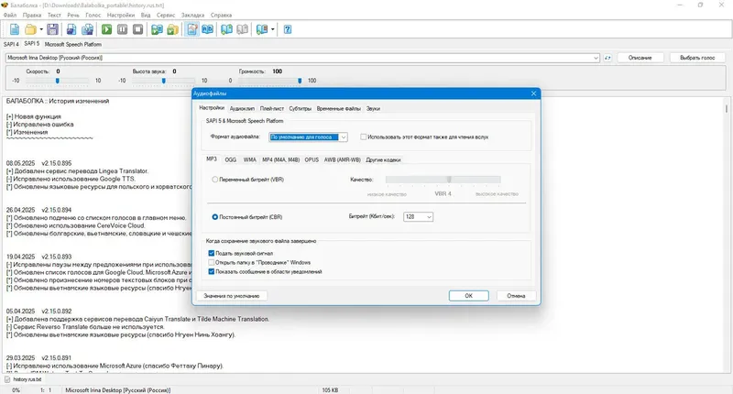Click the new document toolbar icon
The image size is (733, 394).
tap(15, 29)
